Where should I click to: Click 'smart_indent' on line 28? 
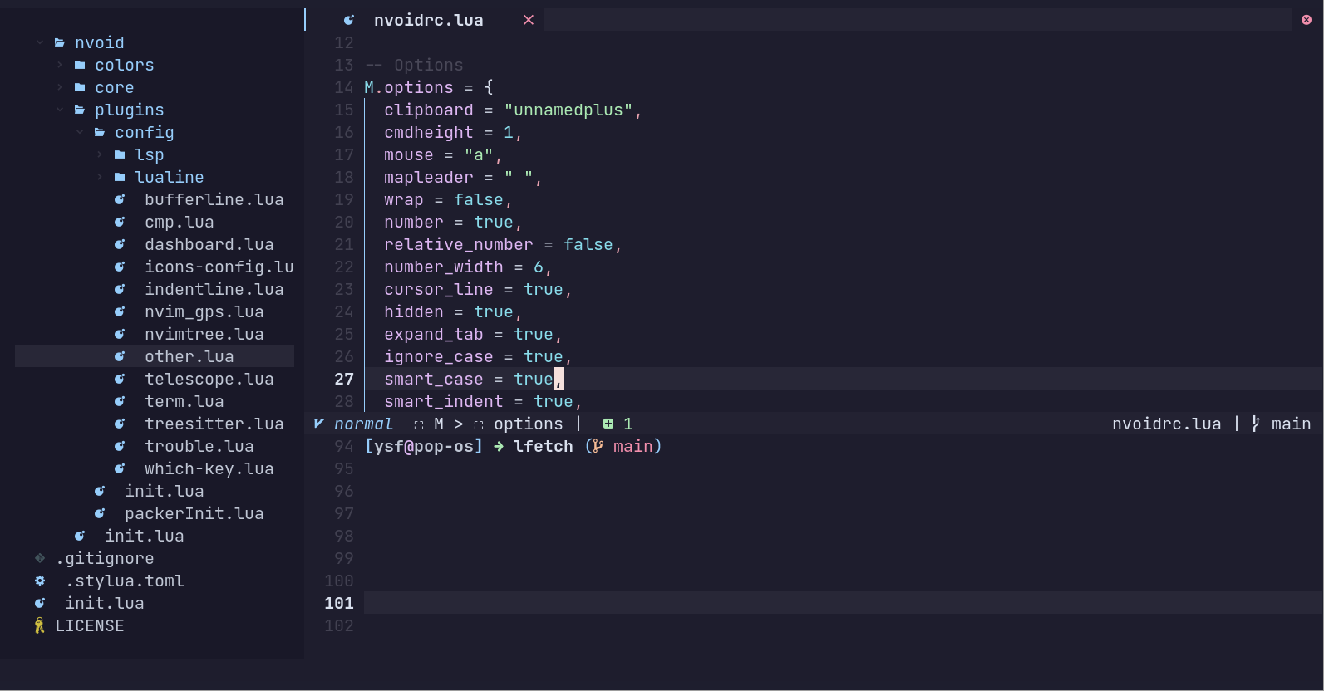[x=444, y=401]
